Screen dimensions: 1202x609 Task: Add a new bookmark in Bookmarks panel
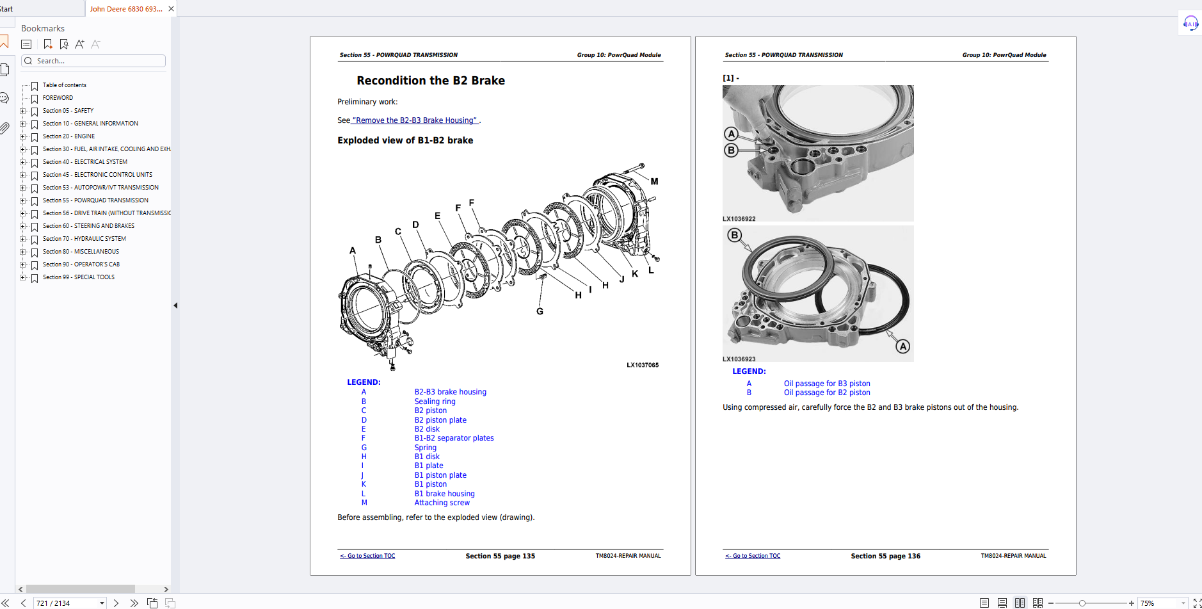(x=48, y=44)
